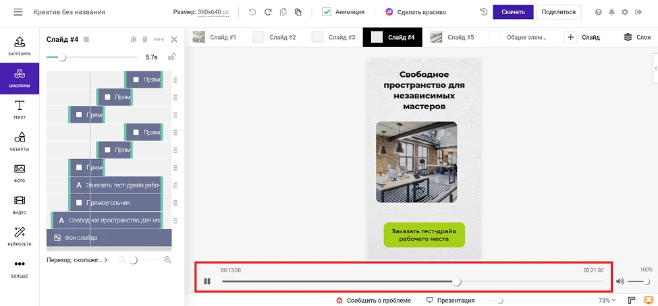
Task: Toggle the Анимация checkbox
Action: [327, 12]
